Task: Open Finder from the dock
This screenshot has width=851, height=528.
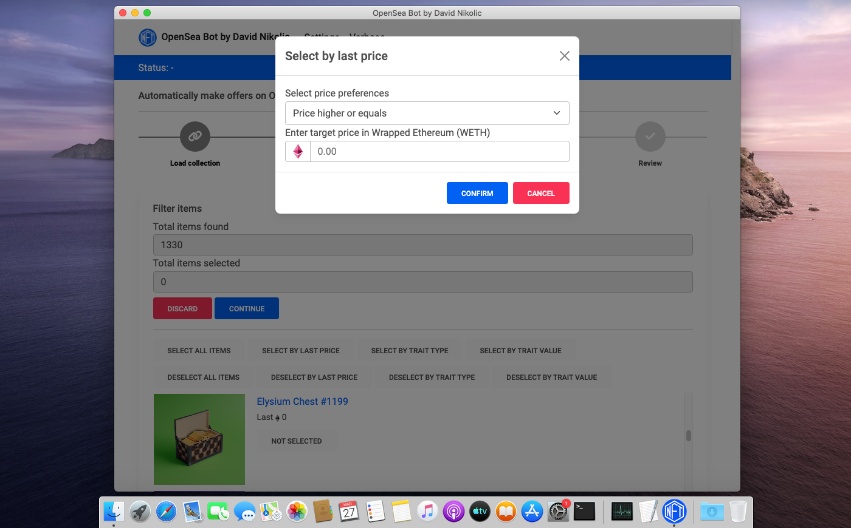Action: coord(114,512)
